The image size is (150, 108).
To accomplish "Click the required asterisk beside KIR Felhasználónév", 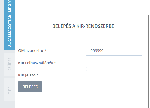I will click(55, 62).
